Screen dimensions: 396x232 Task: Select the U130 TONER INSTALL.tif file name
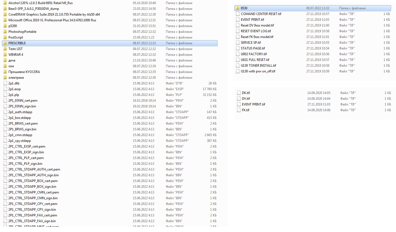tap(258, 66)
